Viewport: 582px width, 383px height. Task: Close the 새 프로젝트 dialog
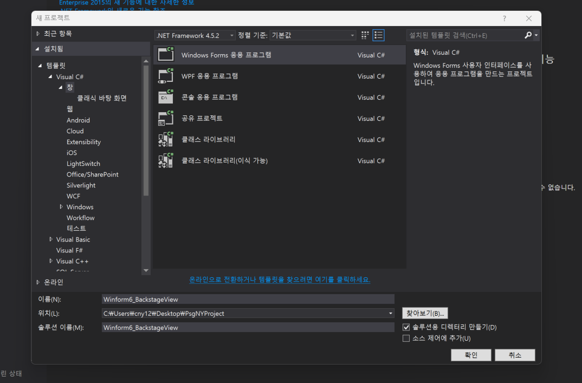coord(529,18)
